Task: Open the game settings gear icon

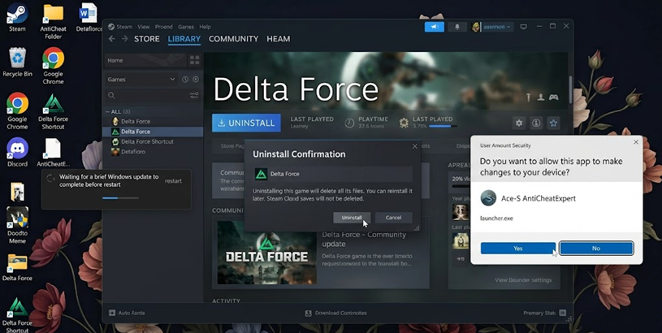Action: click(519, 123)
